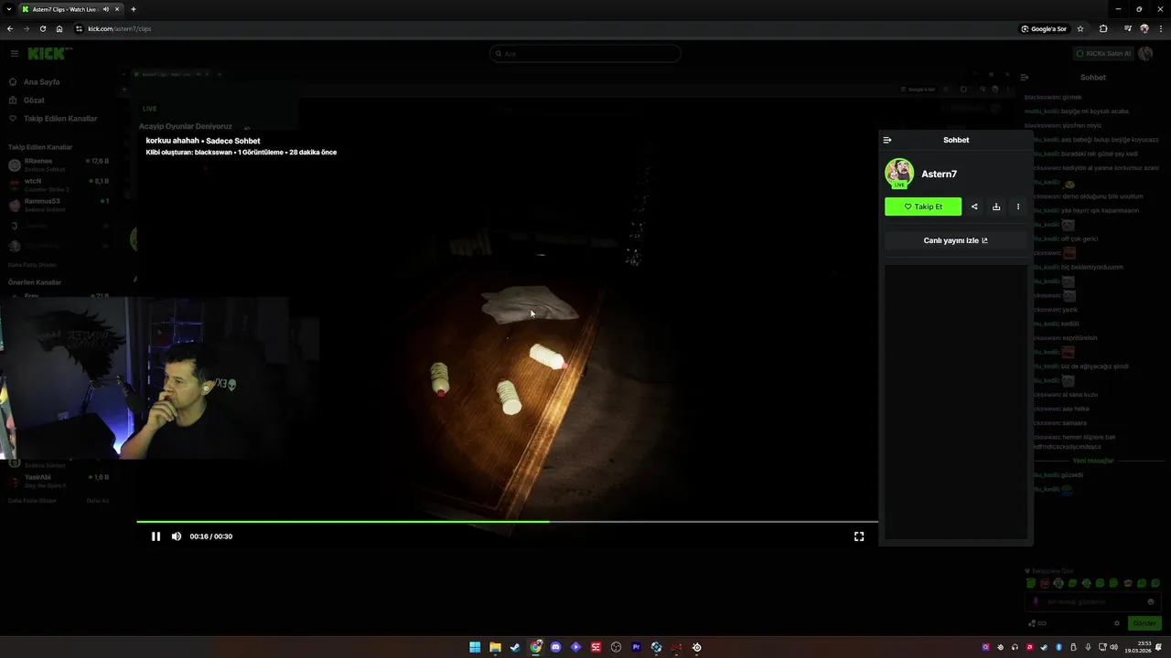Open OBS Studio from taskbar
The height and width of the screenshot is (658, 1171).
coord(616,647)
